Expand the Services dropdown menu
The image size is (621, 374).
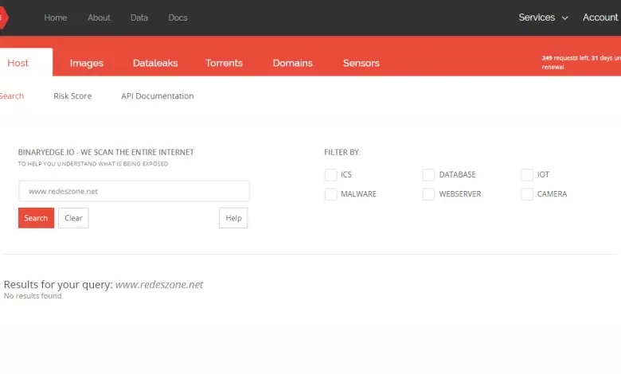tap(543, 18)
